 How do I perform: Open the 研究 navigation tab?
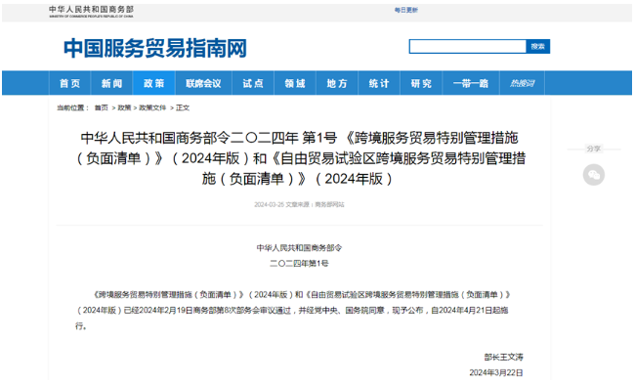pos(421,83)
